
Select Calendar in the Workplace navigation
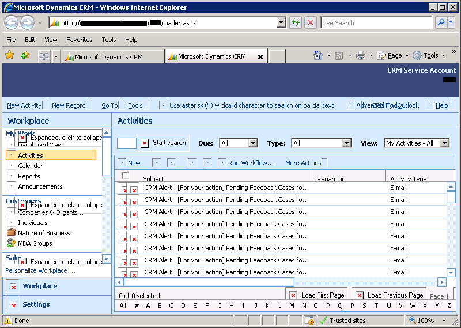coord(30,166)
